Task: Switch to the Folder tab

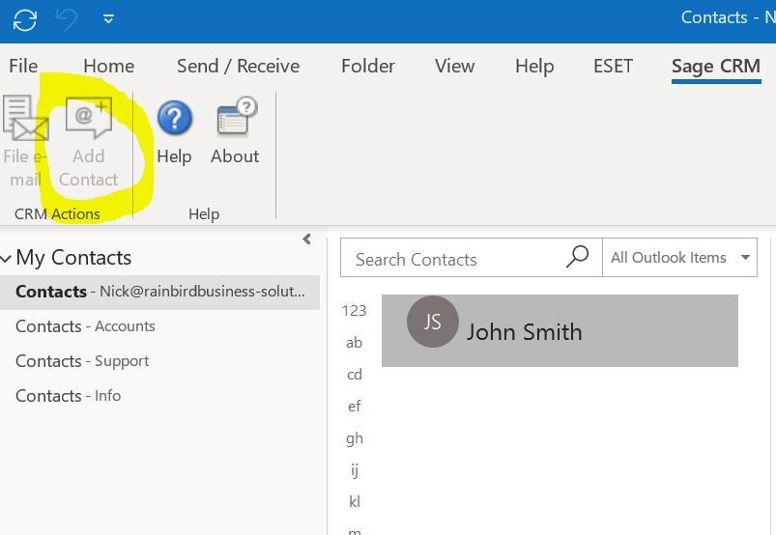Action: click(368, 66)
